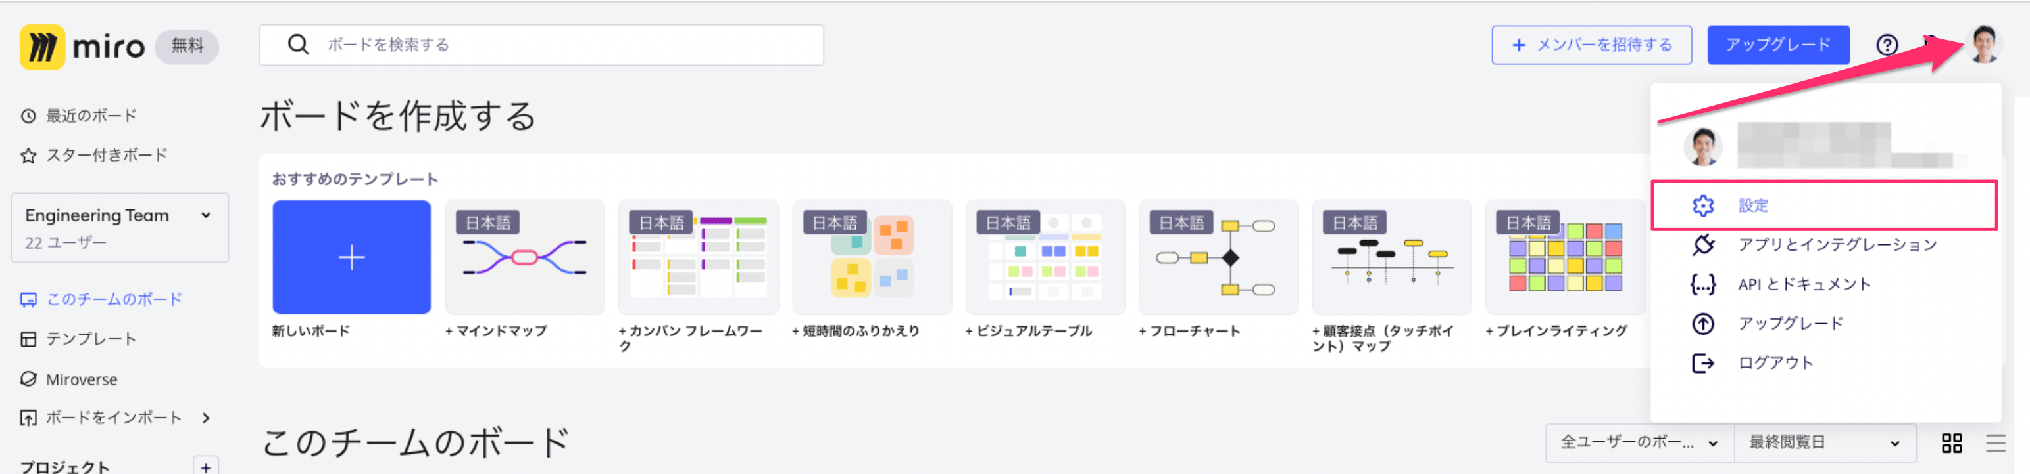Create 新しいボード with blue plus tile
Screen dimensions: 2030x474
[351, 258]
